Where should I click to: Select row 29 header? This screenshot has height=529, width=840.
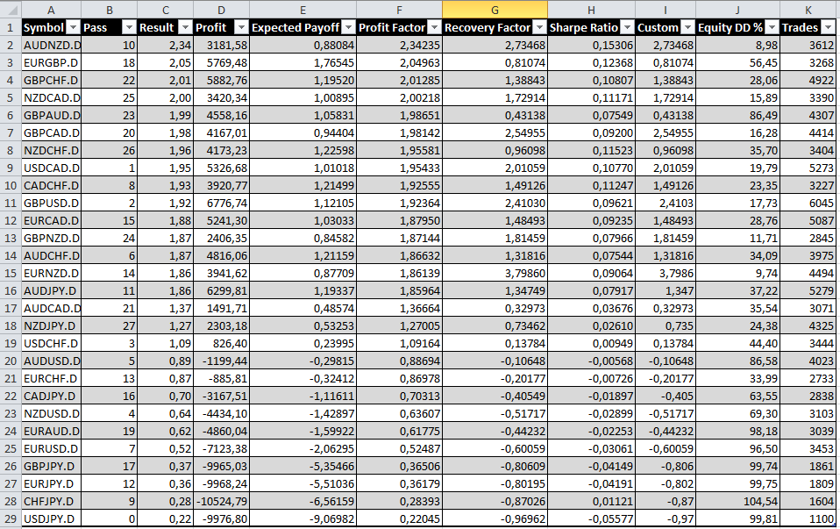pyautogui.click(x=11, y=518)
